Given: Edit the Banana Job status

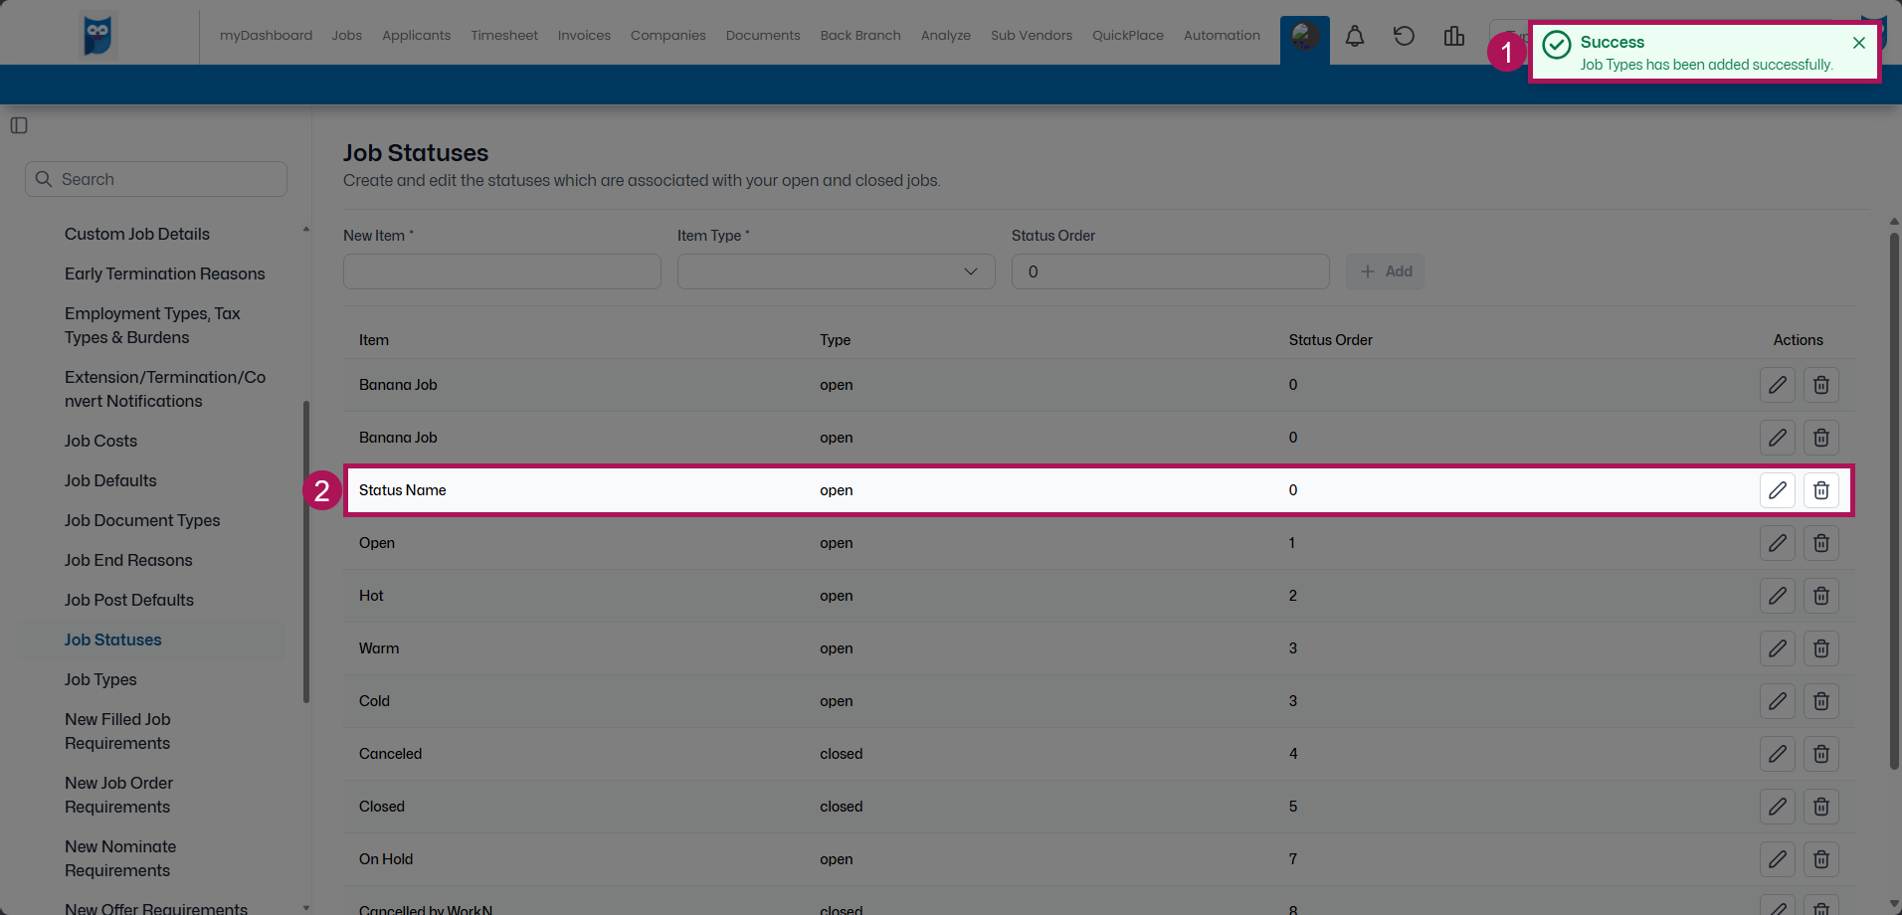Looking at the screenshot, I should coord(1777,385).
